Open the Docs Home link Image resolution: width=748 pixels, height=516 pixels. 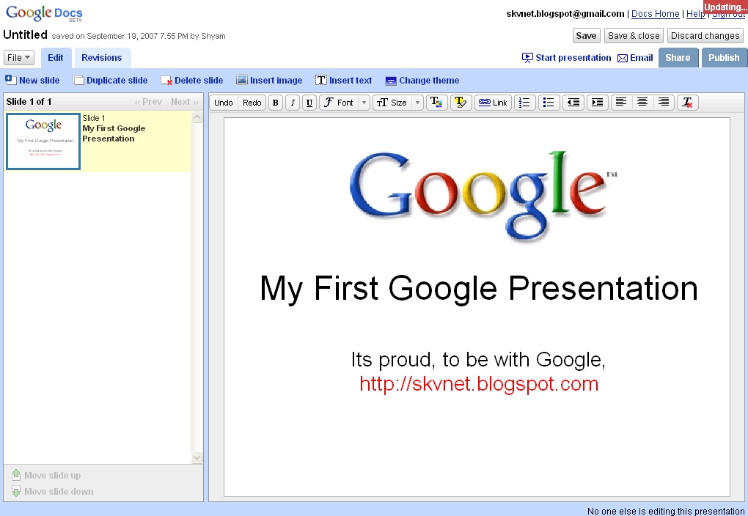point(655,14)
